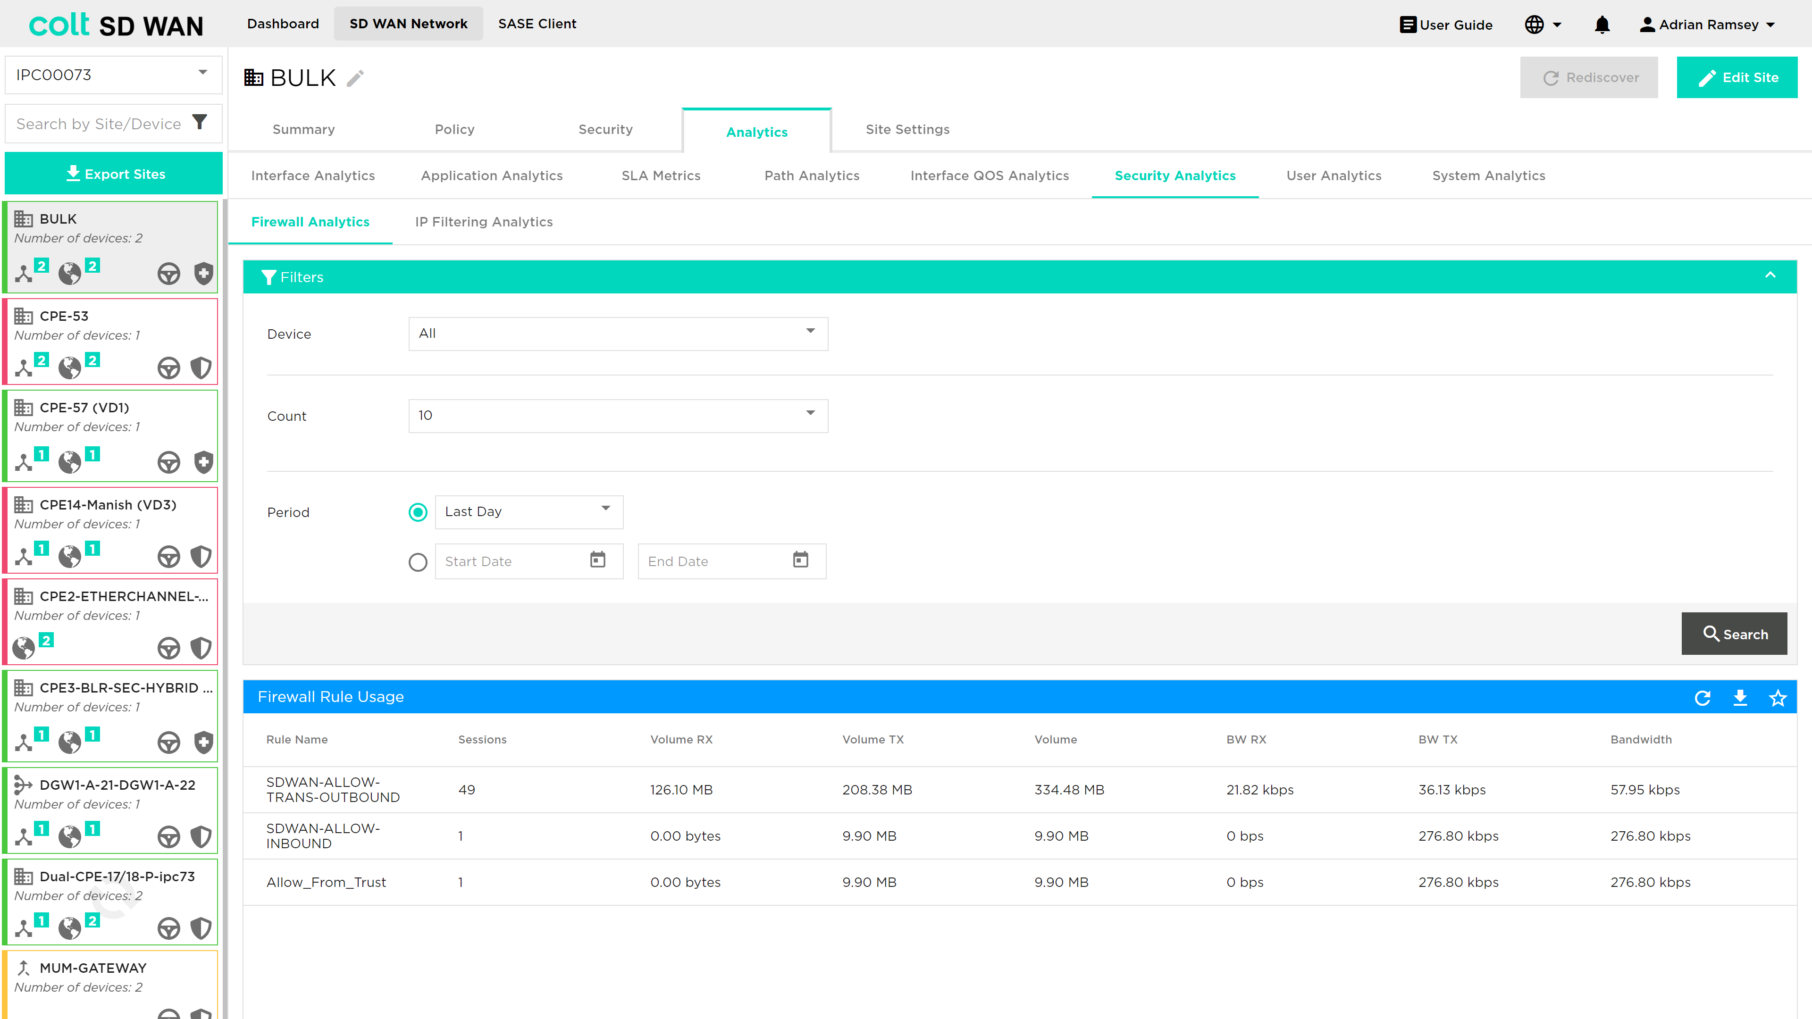Open SLA Metrics sub-tab

pos(661,176)
